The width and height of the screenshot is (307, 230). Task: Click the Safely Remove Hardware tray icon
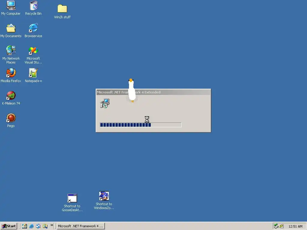276,226
